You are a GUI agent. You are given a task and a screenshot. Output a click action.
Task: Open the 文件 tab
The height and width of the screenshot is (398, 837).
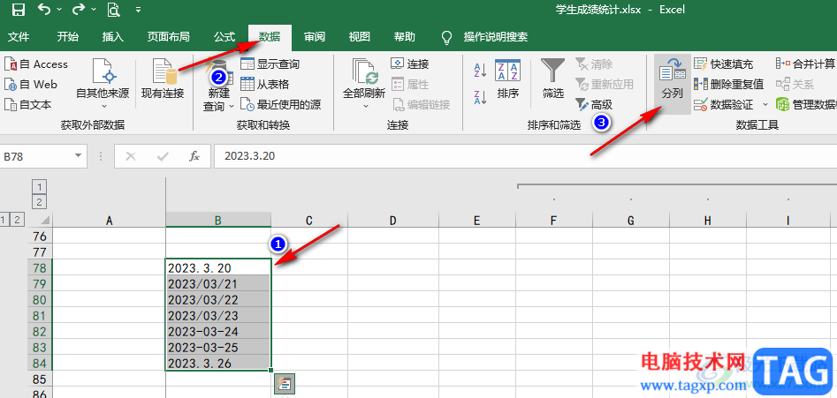coord(19,37)
